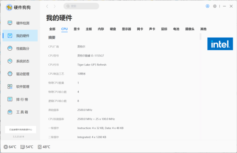This screenshot has height=153, width=237.
Task: Click CPU temperature 64°C status icon
Action: [6, 147]
